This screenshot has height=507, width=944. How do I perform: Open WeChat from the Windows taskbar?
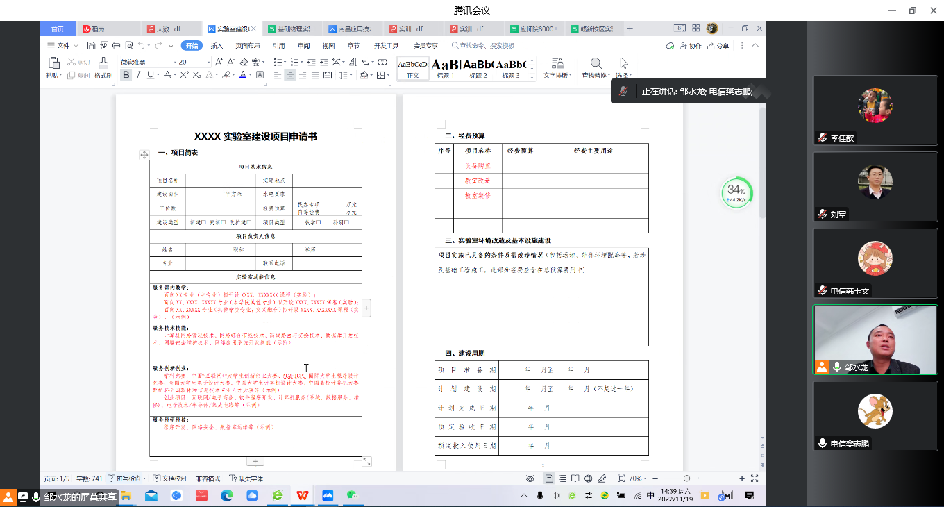(353, 495)
